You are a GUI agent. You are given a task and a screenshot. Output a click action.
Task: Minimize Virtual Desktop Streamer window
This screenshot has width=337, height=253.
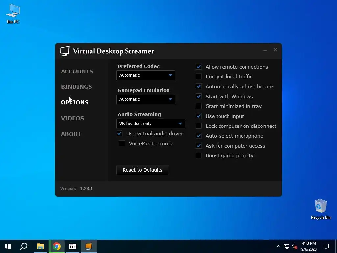click(265, 50)
